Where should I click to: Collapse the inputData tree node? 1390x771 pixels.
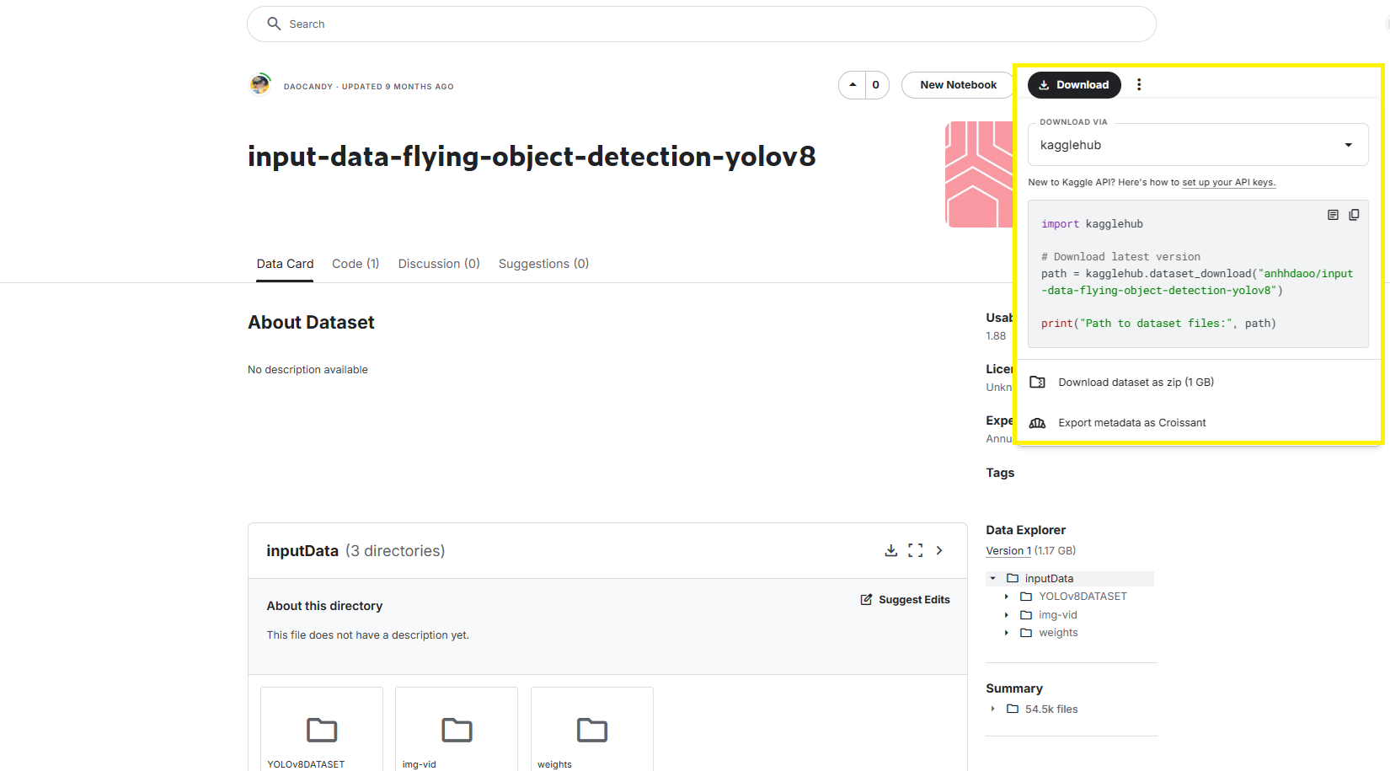pyautogui.click(x=993, y=579)
